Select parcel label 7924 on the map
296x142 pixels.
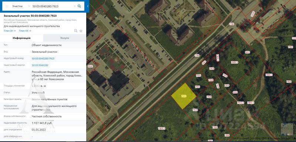pos(195,110)
